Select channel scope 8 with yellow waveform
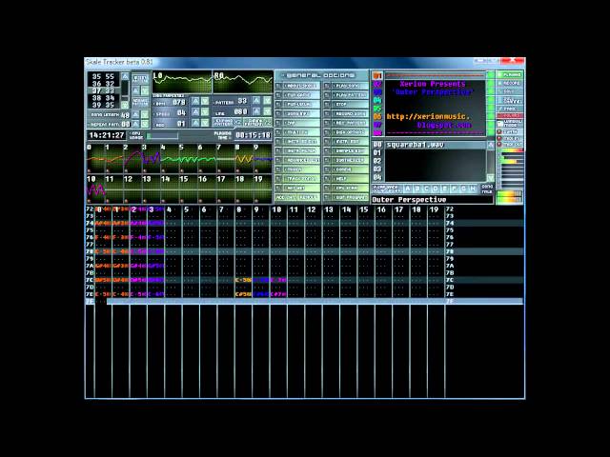This screenshot has height=457, width=610. pyautogui.click(x=244, y=159)
